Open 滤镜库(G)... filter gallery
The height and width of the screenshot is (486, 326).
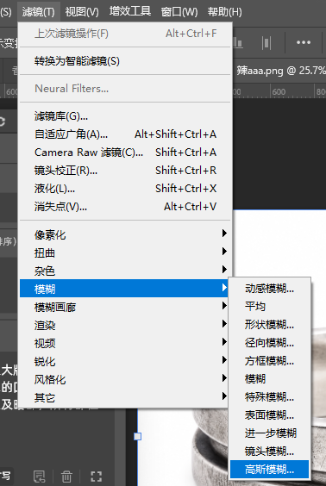(125, 116)
